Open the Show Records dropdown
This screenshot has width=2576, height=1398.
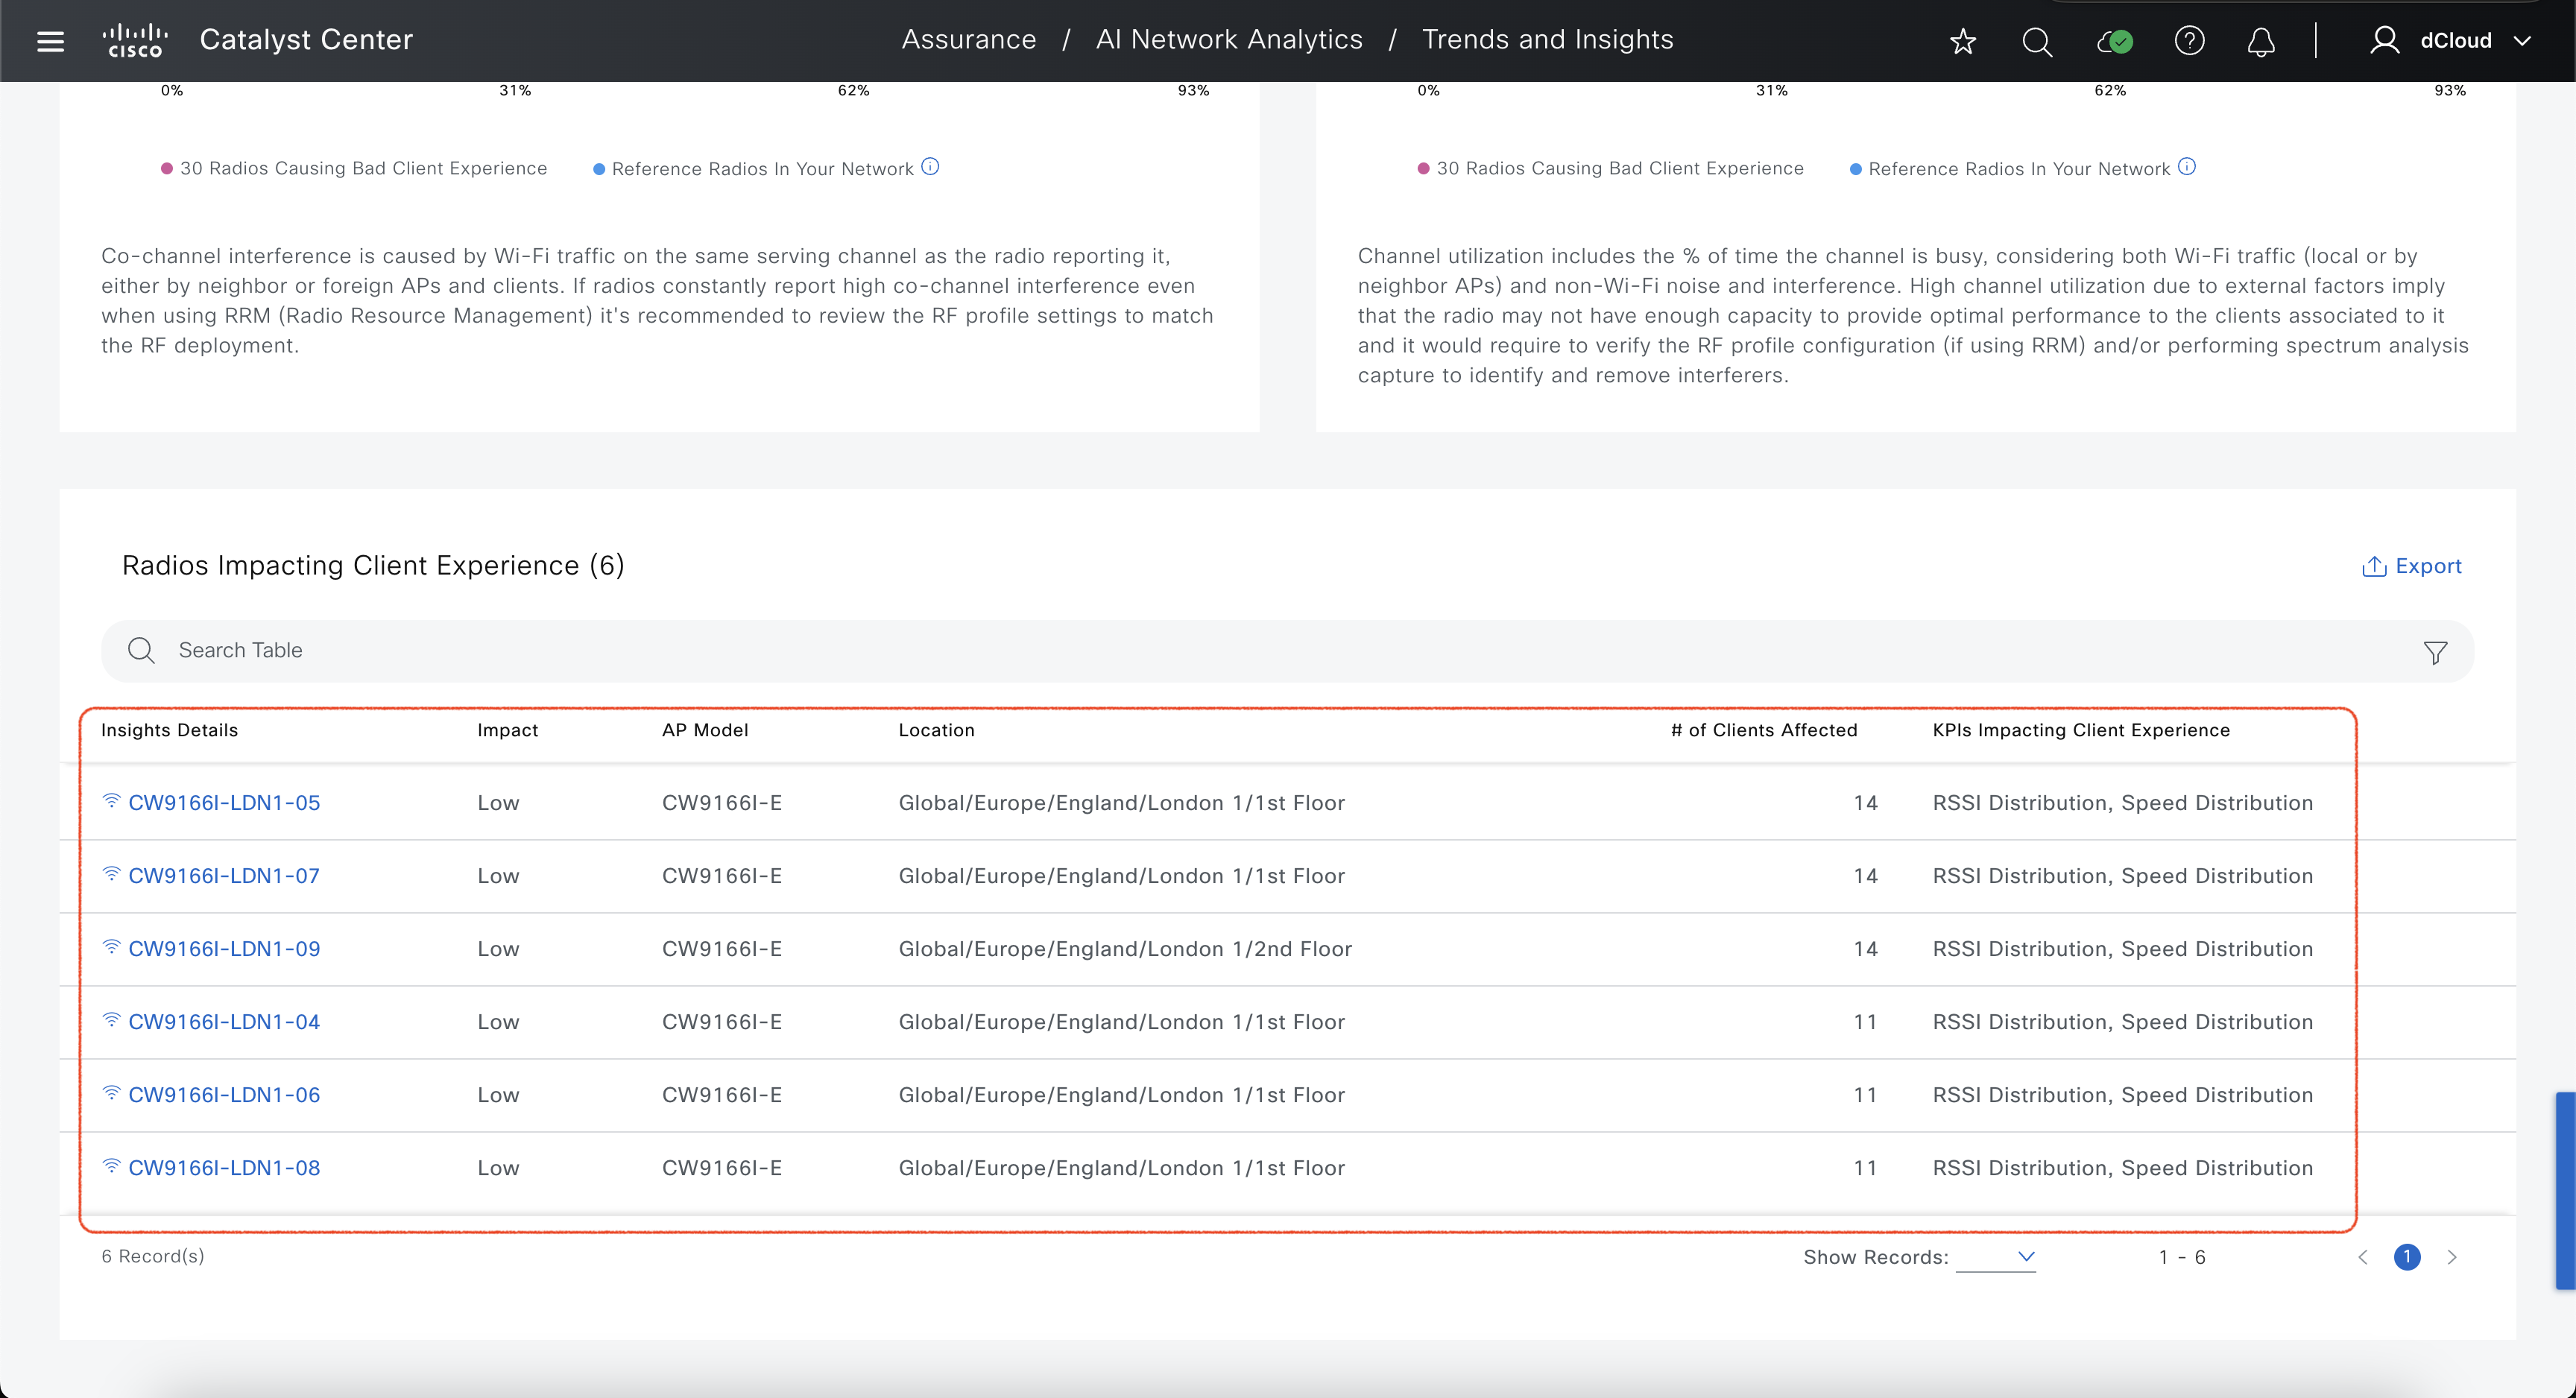click(1996, 1257)
